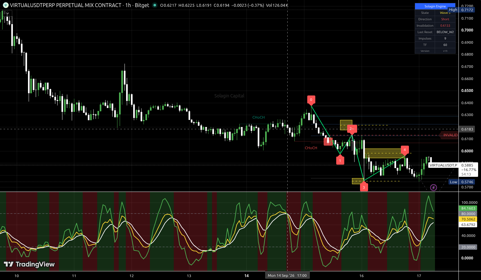Open the TradingView logo link
Screen dimensions: 481x280
[x=29, y=264]
